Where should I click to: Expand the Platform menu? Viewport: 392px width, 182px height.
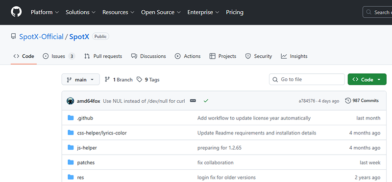[45, 12]
